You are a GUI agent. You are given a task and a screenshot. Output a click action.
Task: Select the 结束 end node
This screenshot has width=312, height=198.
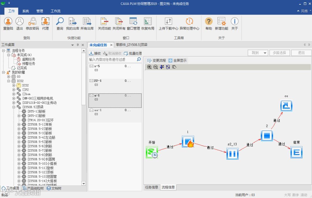tap(296, 152)
